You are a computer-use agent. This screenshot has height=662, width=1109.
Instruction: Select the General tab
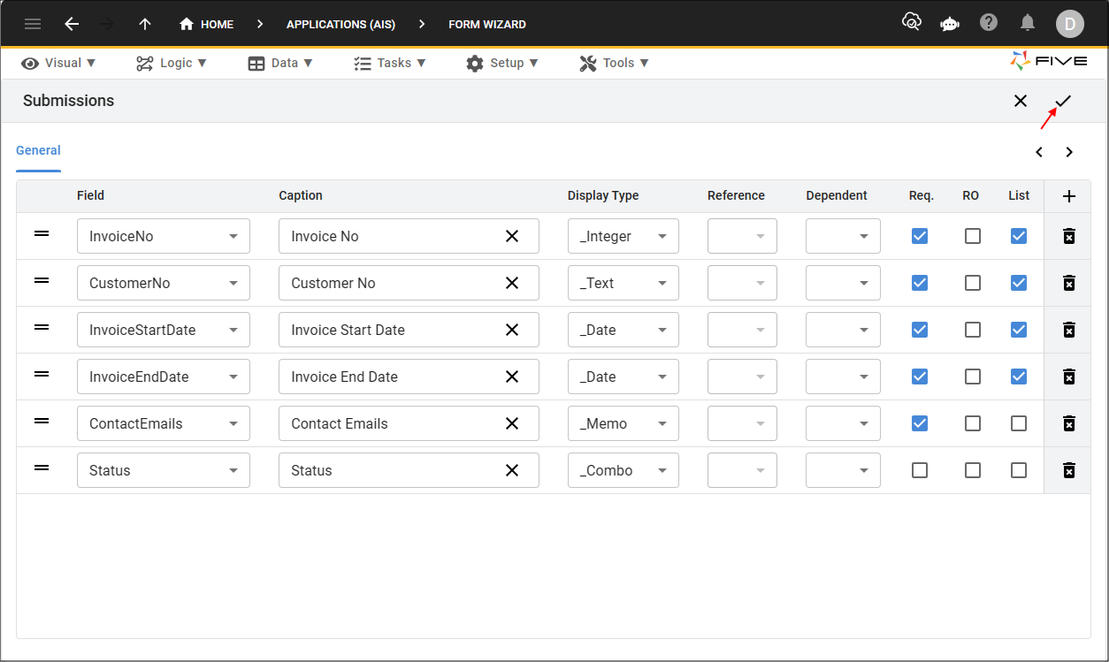[38, 150]
